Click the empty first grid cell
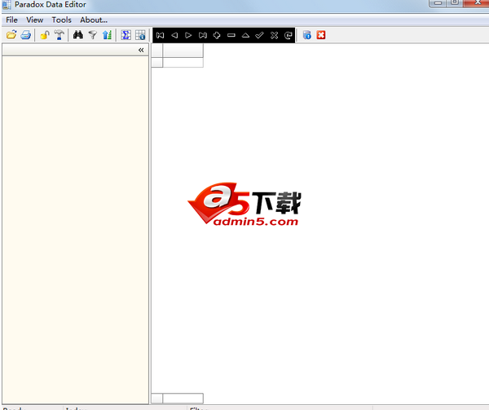The width and height of the screenshot is (489, 410). point(183,63)
